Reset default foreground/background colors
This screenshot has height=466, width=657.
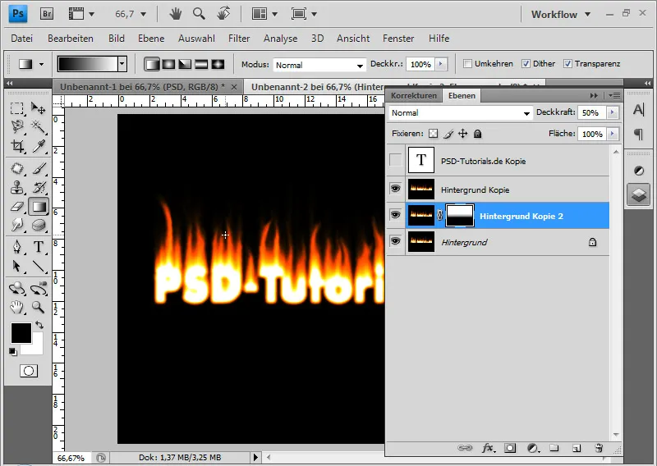[x=13, y=352]
